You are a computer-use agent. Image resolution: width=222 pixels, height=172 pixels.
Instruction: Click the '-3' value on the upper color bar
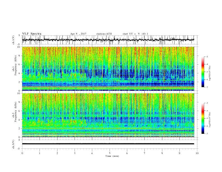(207, 56)
